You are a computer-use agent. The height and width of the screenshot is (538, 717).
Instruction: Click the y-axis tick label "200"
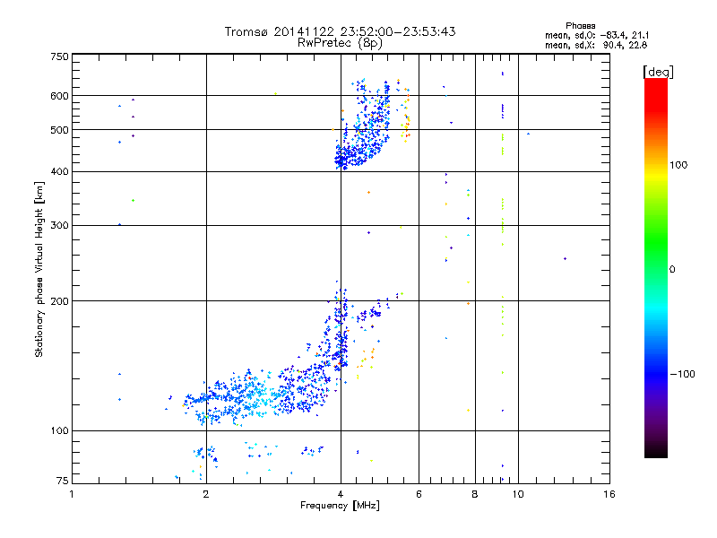(x=60, y=301)
